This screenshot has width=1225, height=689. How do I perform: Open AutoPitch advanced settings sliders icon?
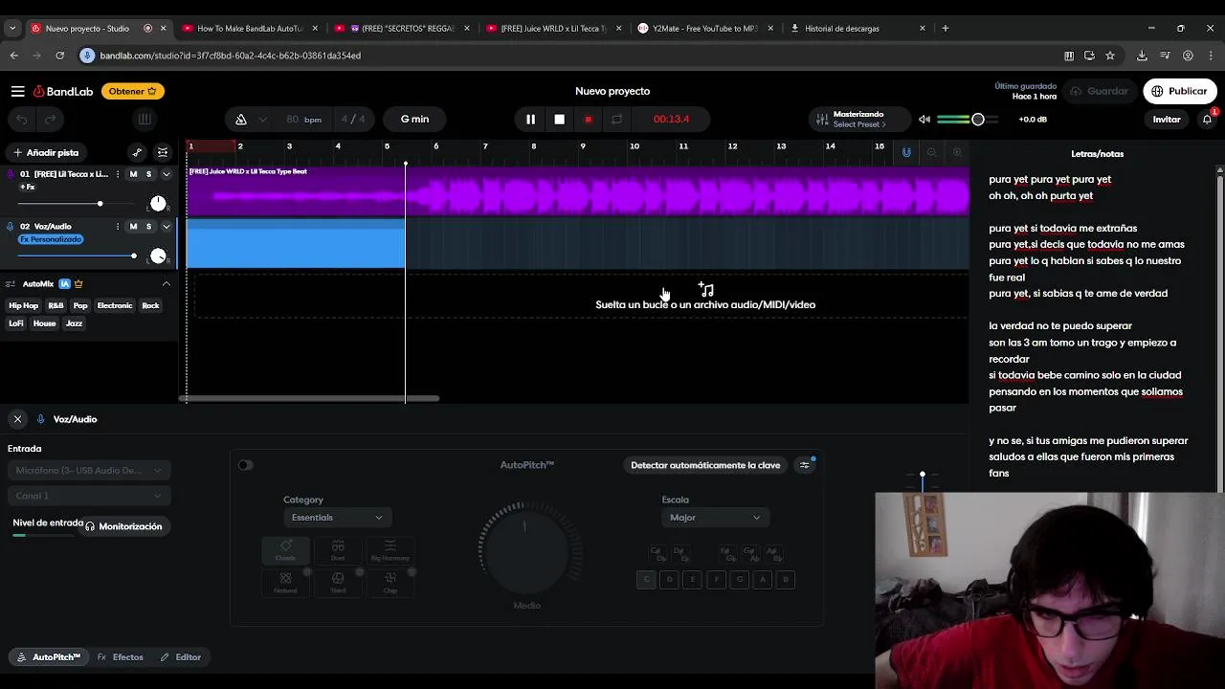pyautogui.click(x=805, y=465)
